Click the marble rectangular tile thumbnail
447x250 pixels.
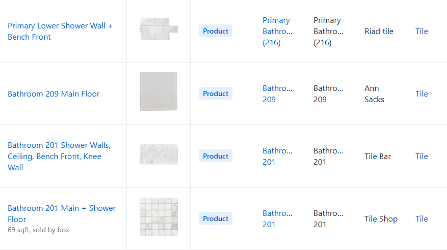click(x=159, y=154)
